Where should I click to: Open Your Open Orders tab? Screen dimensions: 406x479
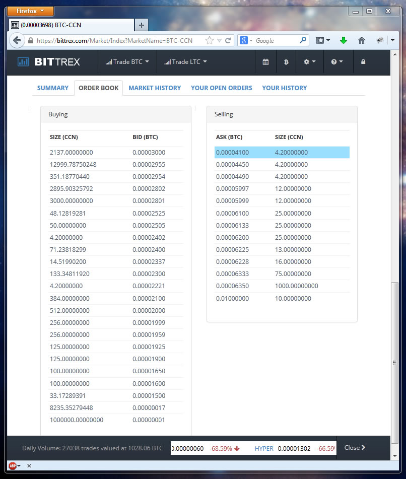222,88
